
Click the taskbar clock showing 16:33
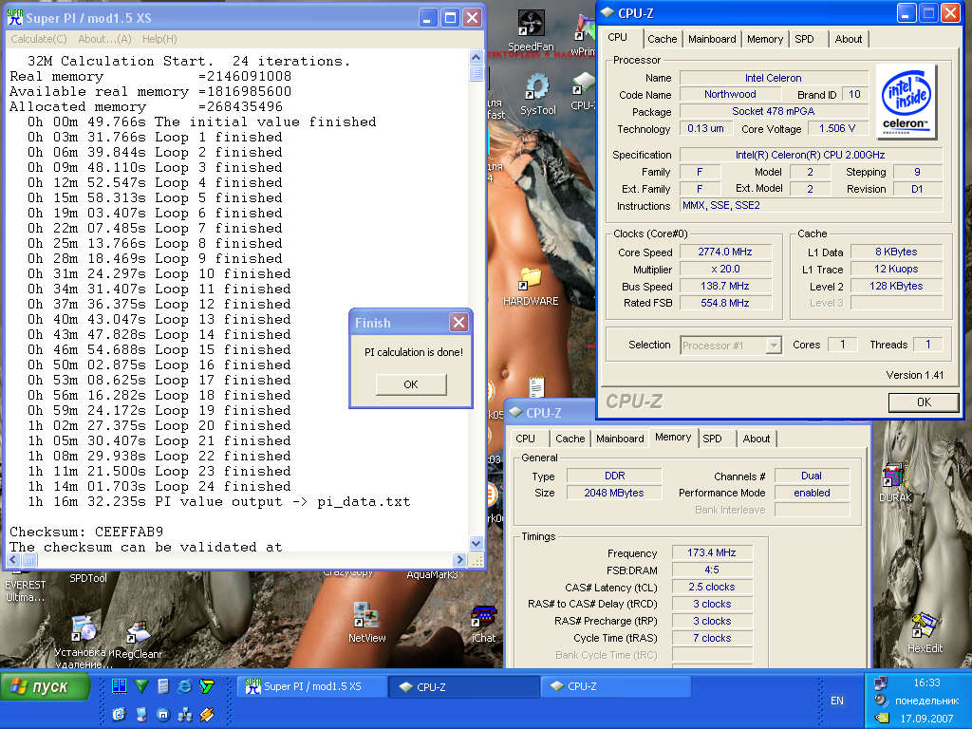(x=926, y=682)
